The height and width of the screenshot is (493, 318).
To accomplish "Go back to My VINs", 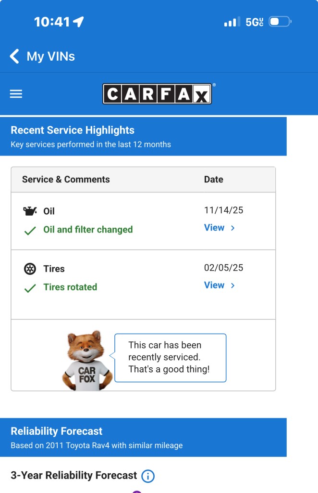I will coord(50,56).
